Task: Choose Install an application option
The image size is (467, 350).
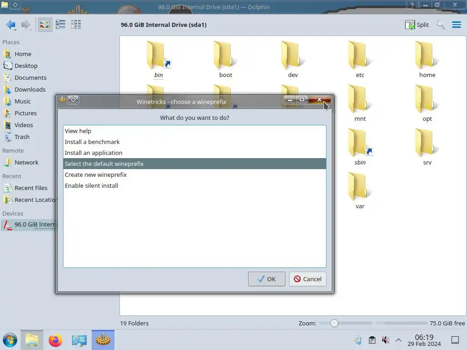Action: click(x=194, y=153)
